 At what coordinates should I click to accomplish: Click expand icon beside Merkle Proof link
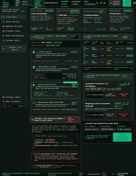coord(132,68)
